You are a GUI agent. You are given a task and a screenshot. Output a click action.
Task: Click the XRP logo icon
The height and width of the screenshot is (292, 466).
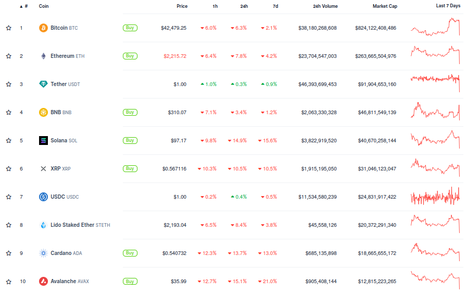43,169
